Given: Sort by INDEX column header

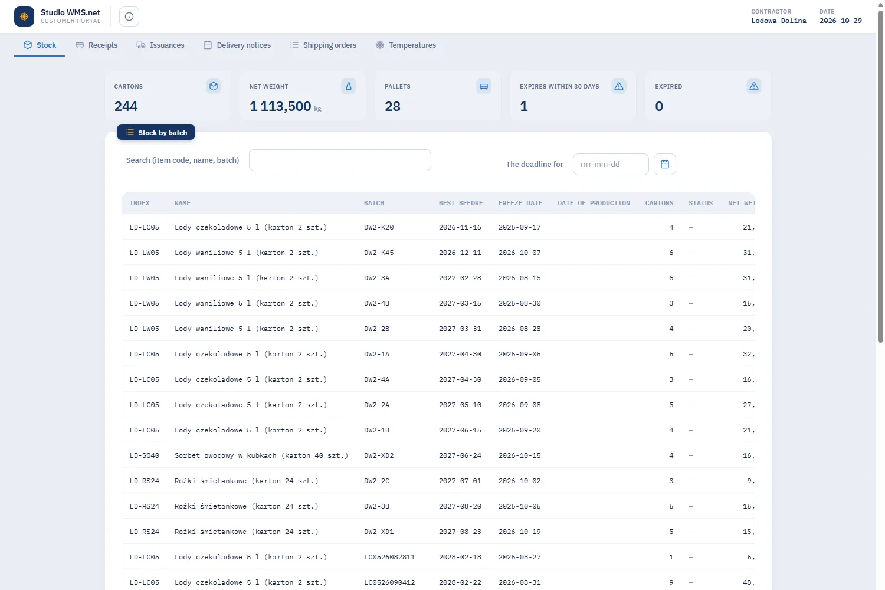Looking at the screenshot, I should [140, 203].
